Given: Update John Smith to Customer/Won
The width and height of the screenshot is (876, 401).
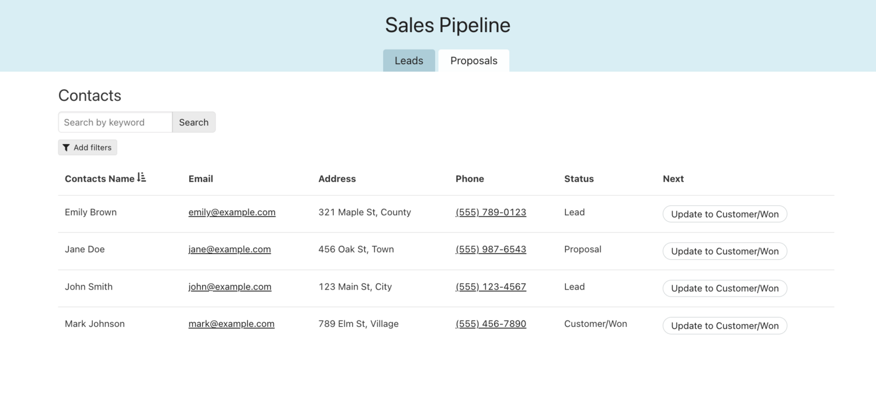Looking at the screenshot, I should pyautogui.click(x=725, y=288).
